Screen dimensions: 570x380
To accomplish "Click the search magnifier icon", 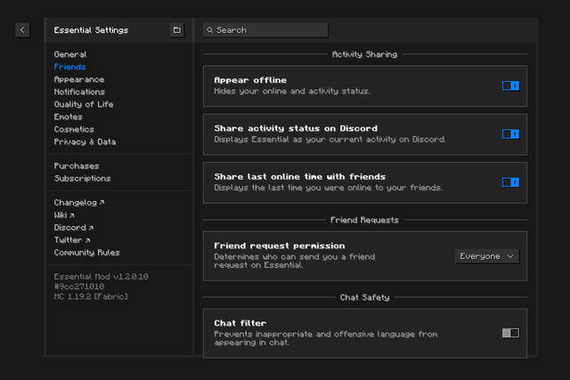I will click(x=210, y=30).
